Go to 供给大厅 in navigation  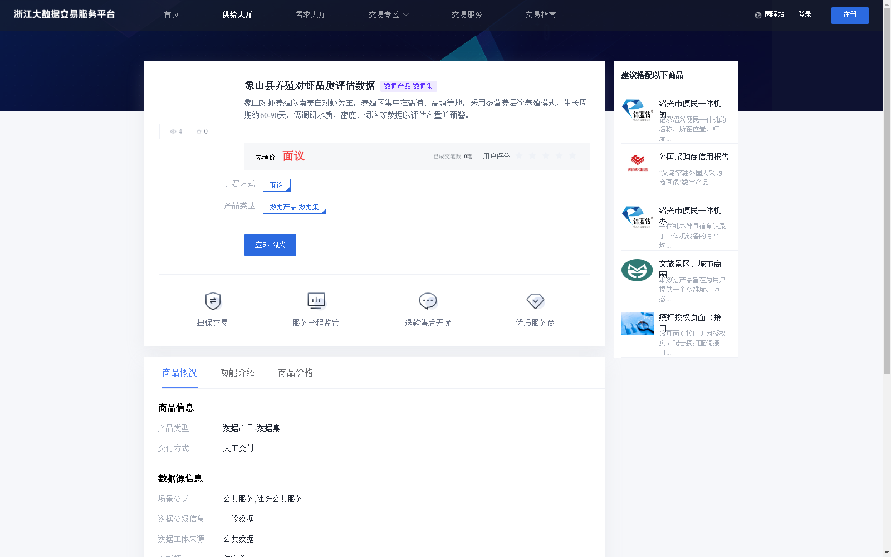coord(238,15)
